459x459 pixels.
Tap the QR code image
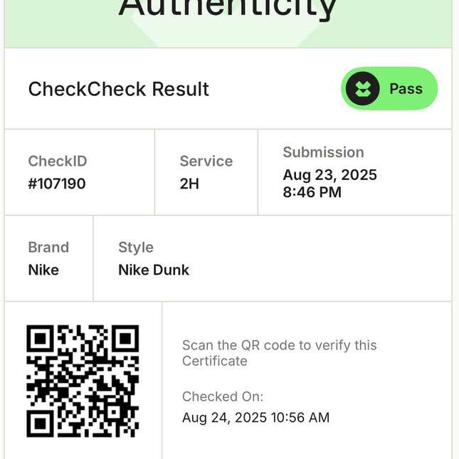point(83,381)
